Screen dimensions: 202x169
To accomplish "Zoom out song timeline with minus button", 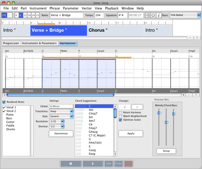I will (190, 38).
